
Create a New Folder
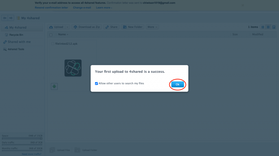(133, 27)
